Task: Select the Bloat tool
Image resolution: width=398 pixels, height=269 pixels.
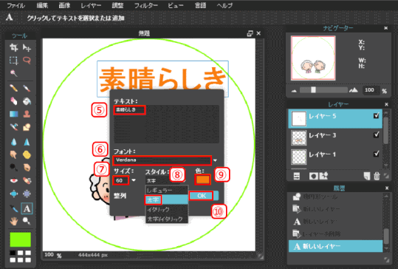Action: click(14, 194)
